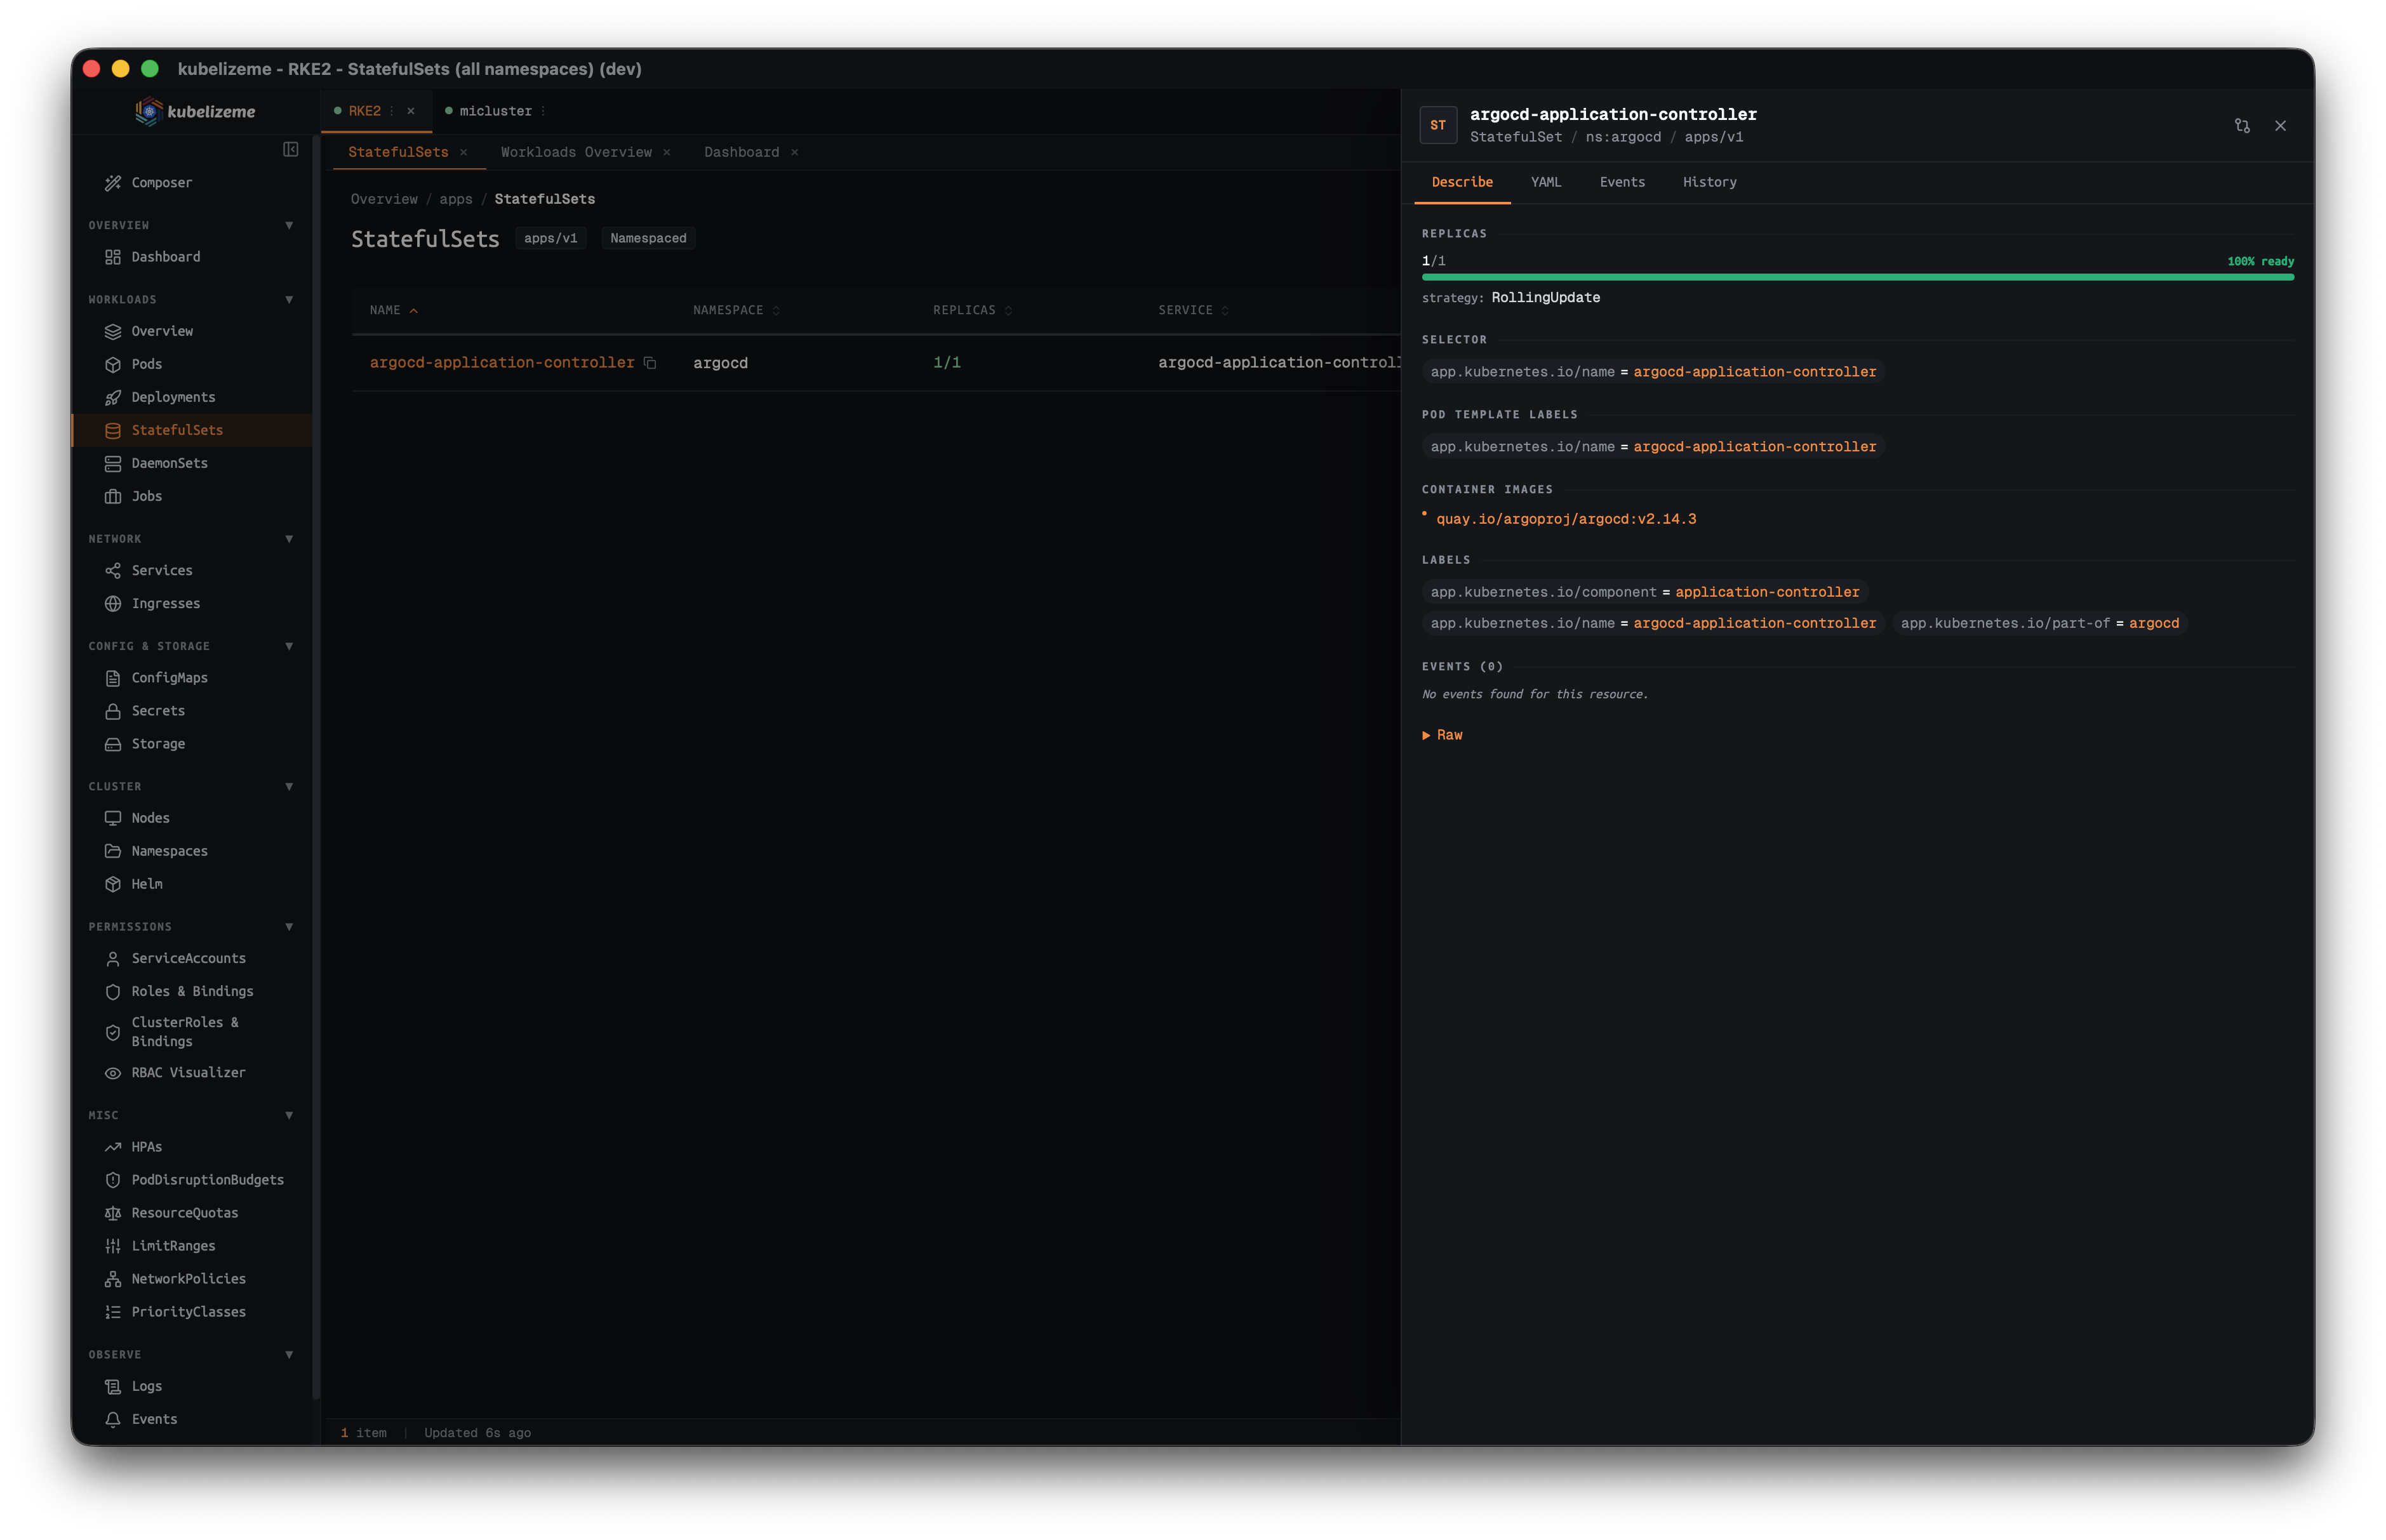Click the replicas 100% ready progress bar
Viewport: 2386px width, 1540px height.
pos(1857,277)
